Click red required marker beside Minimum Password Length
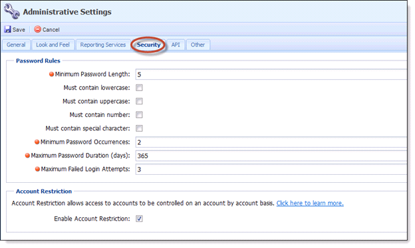The width and height of the screenshot is (415, 248). click(x=52, y=74)
